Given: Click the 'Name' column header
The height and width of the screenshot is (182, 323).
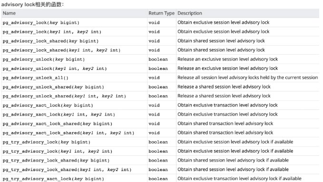Looking at the screenshot, I should point(9,13).
